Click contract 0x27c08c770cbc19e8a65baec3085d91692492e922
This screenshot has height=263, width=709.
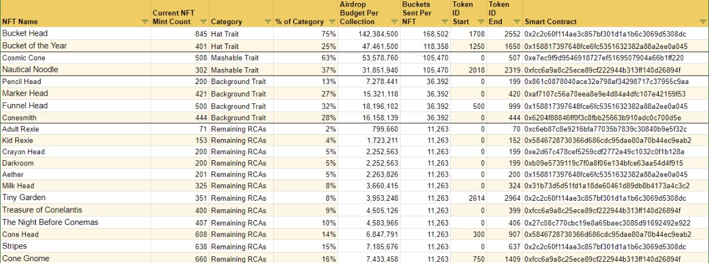(x=607, y=223)
